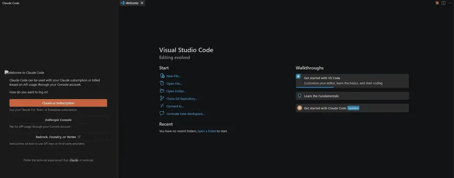This screenshot has width=454, height=178.
Task: Click the Claude Code icon in editor toolbar
Action: click(437, 3)
